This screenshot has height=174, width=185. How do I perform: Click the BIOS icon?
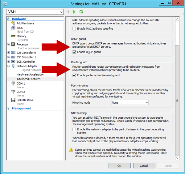tap(13, 28)
